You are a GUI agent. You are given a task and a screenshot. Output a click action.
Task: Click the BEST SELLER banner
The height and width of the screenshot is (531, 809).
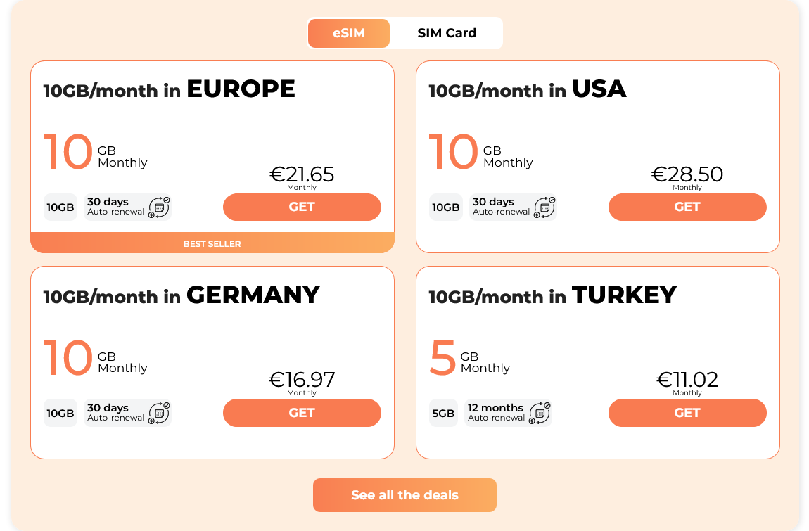(212, 243)
